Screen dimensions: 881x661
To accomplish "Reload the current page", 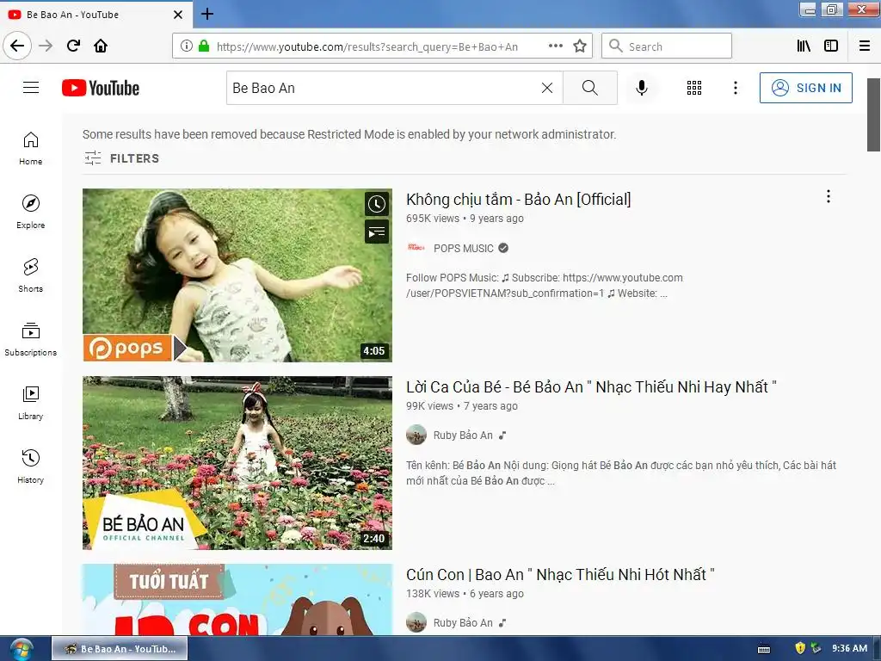I will click(x=73, y=46).
